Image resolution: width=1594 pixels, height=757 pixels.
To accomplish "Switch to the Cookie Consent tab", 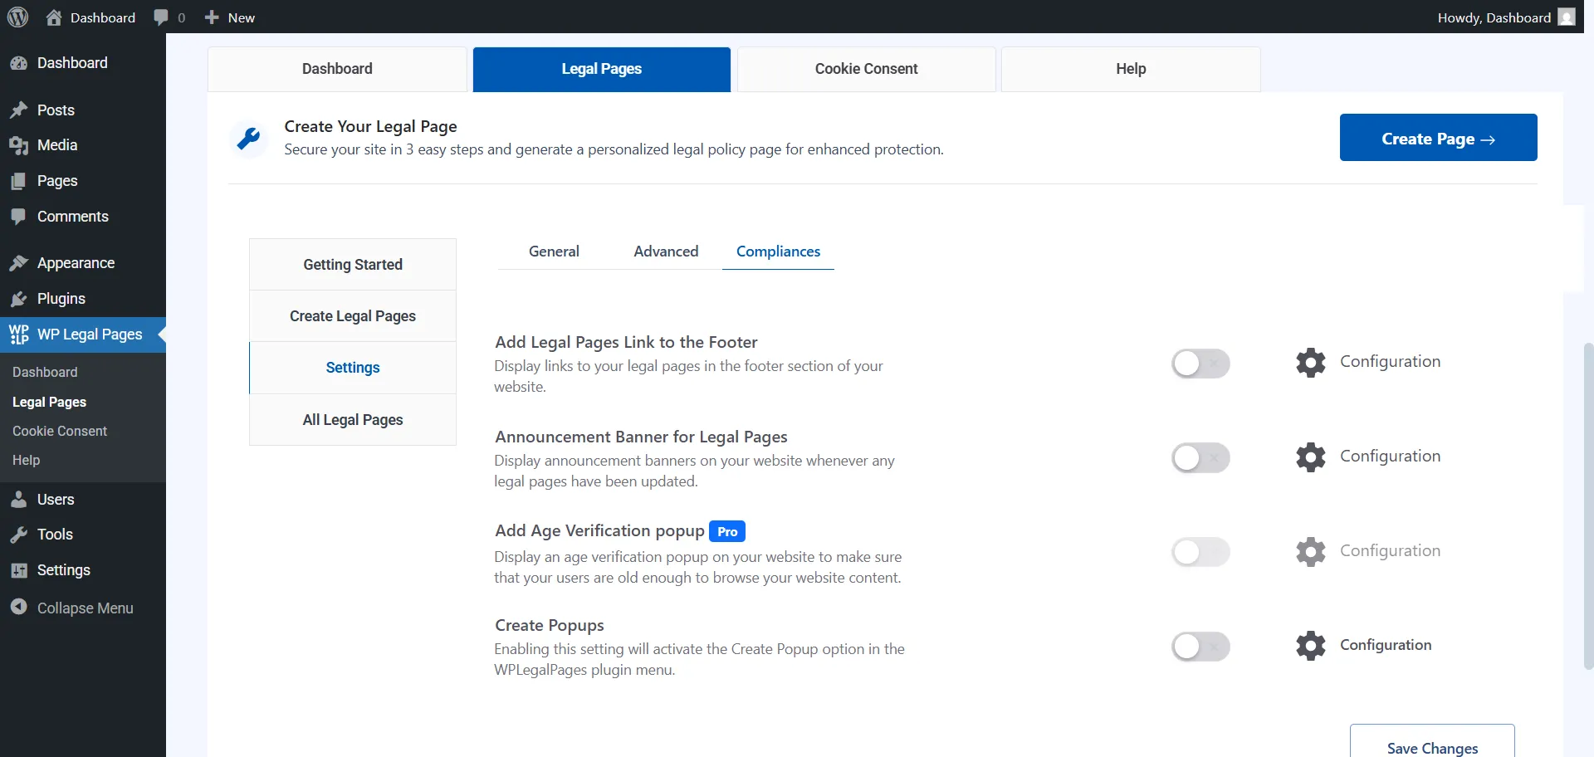I will (866, 69).
